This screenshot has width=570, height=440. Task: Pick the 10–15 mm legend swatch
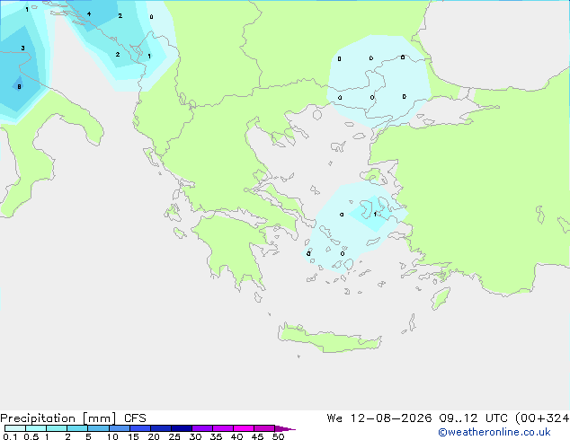tap(120, 428)
